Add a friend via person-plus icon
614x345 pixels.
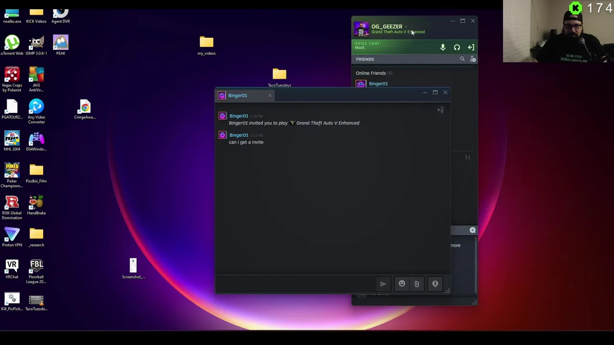tap(472, 59)
